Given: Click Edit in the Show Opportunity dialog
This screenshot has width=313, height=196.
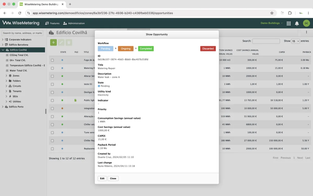Looking at the screenshot, I should 102,179.
